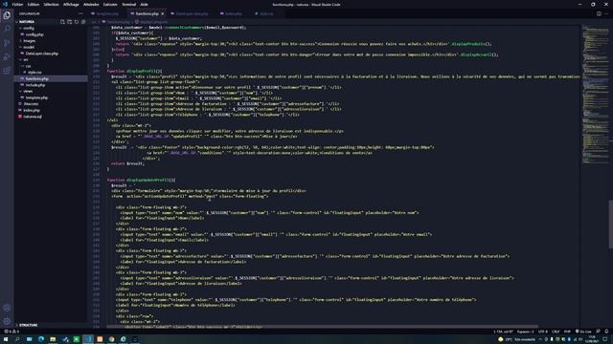The width and height of the screenshot is (613, 344).
Task: Switch to the DataLayer.class.php editor tab
Action: (x=192, y=13)
